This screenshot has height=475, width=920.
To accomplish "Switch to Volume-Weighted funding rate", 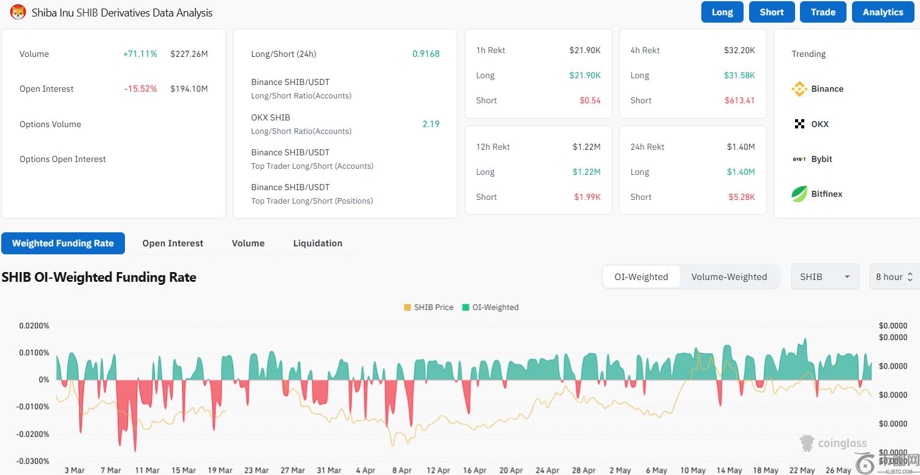I will point(729,277).
